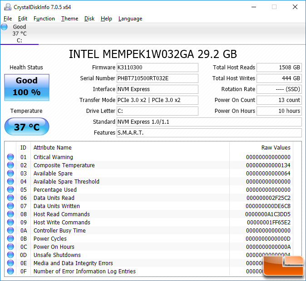Click the status circle beside Unsafe Shutdowns

[10, 255]
